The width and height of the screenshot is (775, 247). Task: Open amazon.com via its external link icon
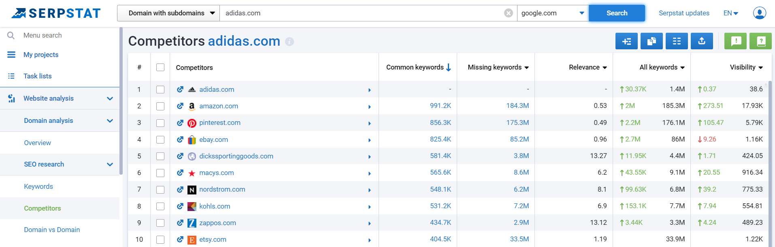180,106
